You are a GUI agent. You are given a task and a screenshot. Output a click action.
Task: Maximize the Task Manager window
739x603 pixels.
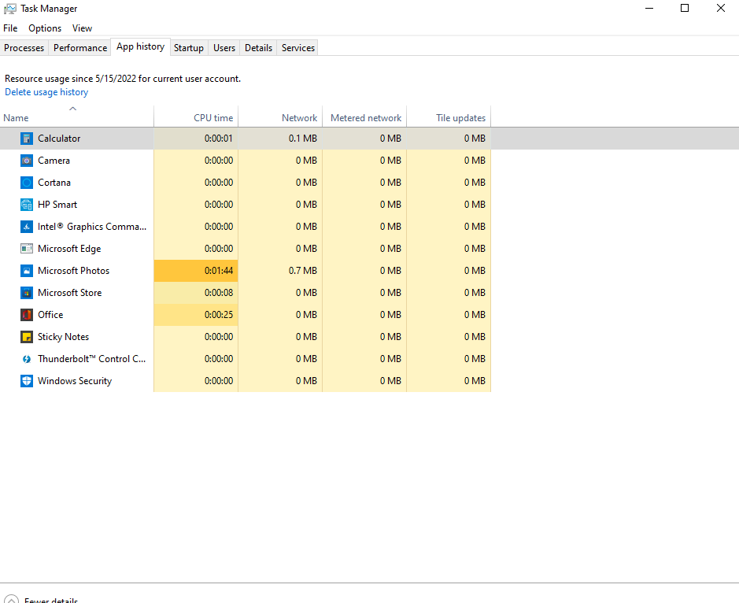pos(685,8)
